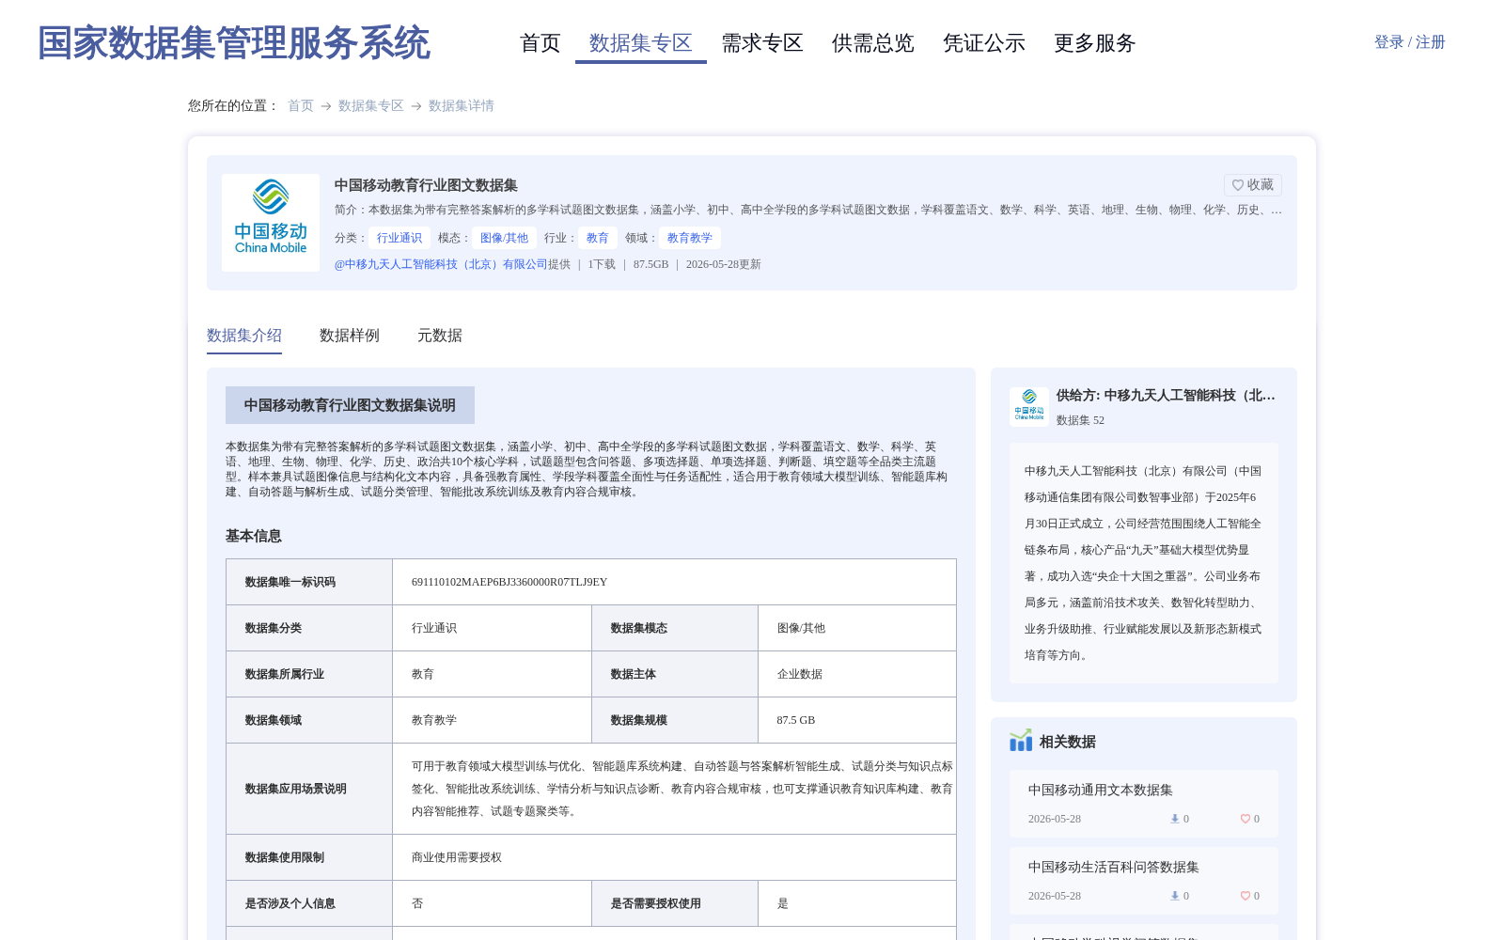
Task: Click download icon on 中国移动生活百科问答数据集 card
Action: pos(1174,896)
